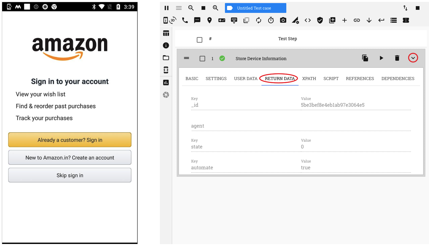Open the device info phone icon

click(166, 20)
